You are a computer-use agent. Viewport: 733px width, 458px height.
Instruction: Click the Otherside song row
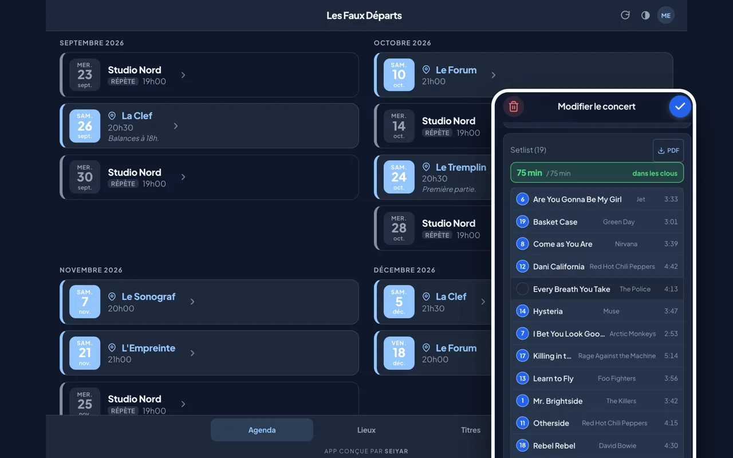coord(597,423)
